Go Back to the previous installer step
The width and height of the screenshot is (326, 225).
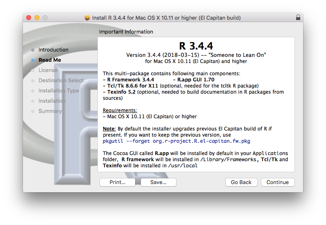point(241,182)
